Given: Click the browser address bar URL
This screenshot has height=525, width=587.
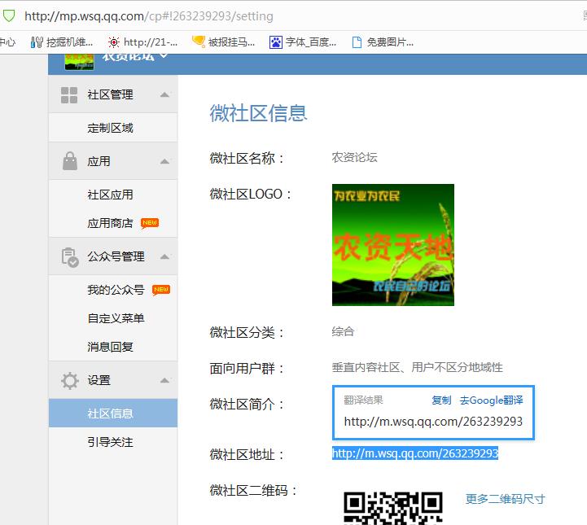Looking at the screenshot, I should click(x=149, y=16).
